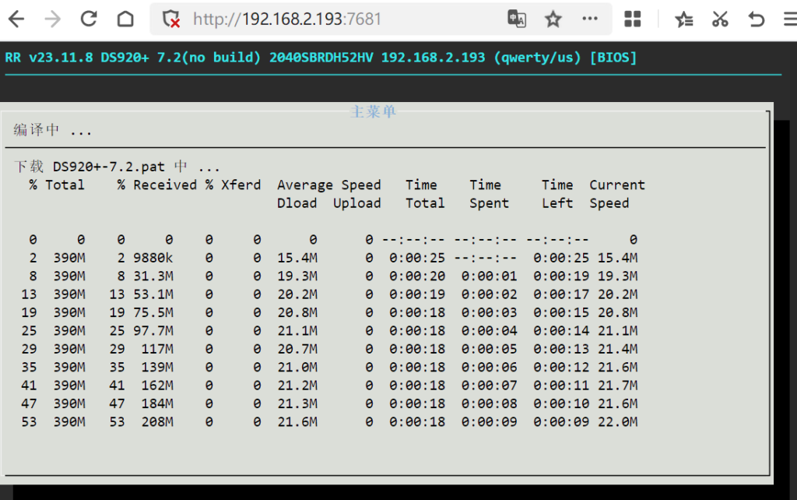Go to the browser home page
Image resolution: width=797 pixels, height=500 pixels.
click(125, 19)
